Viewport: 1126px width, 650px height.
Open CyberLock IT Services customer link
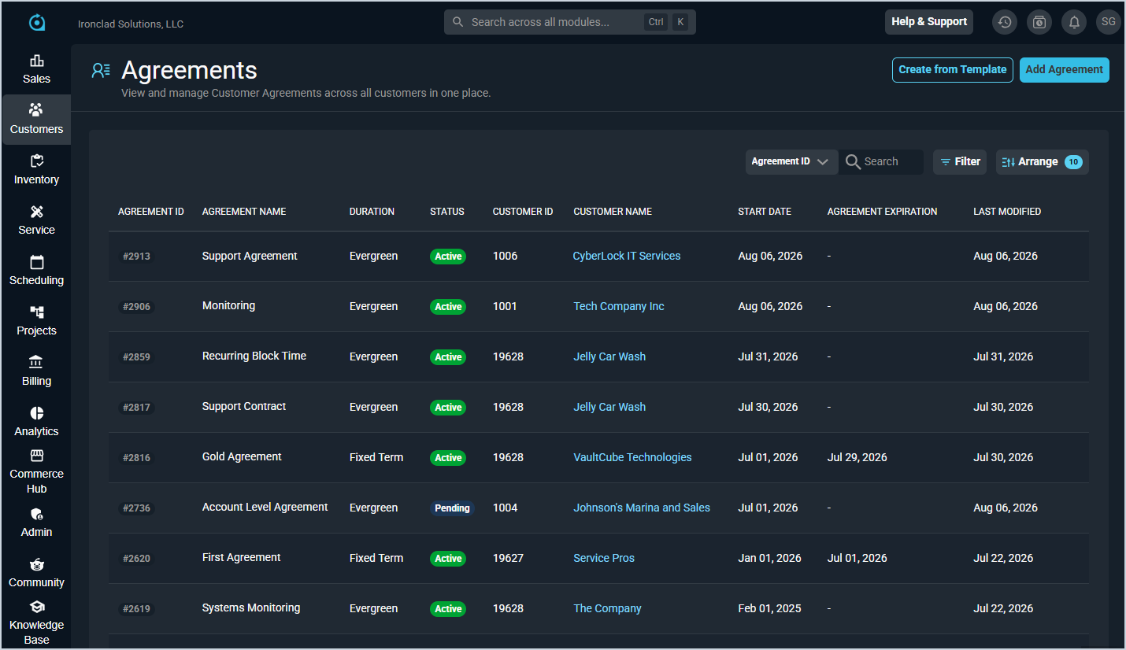point(627,256)
